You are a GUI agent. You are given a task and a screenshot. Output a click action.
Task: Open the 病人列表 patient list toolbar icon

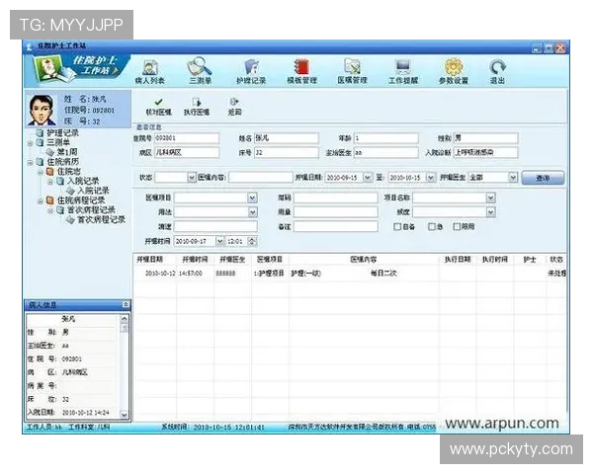[150, 71]
